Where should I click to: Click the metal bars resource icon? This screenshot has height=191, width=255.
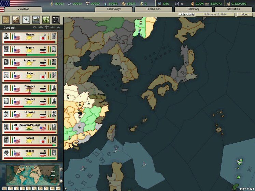click(69, 4)
